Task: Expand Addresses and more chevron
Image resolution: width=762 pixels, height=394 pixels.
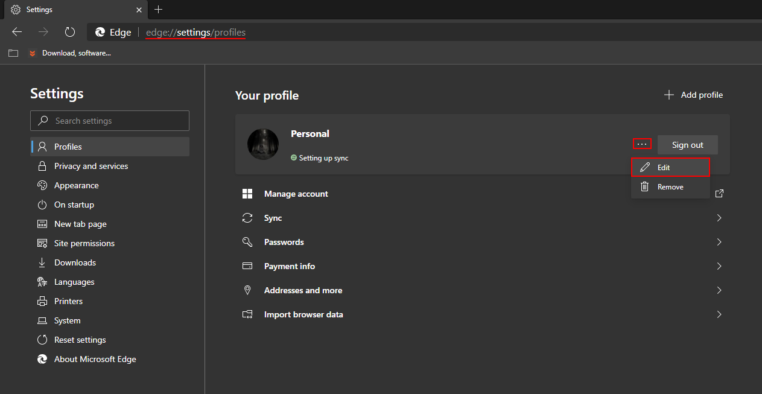Action: coord(719,290)
